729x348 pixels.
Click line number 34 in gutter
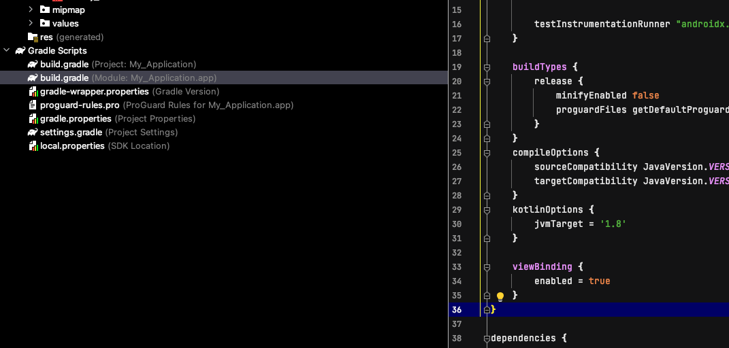point(457,281)
